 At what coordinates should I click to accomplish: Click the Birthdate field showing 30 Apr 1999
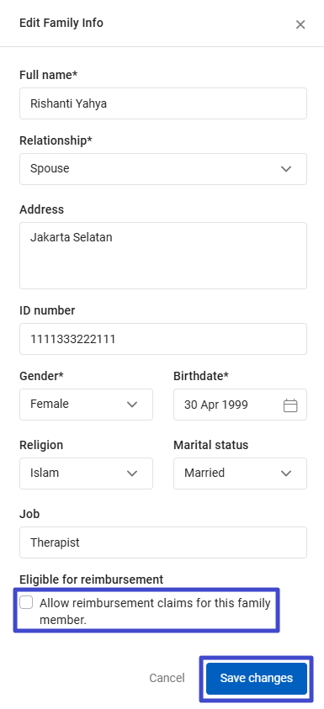[x=240, y=405]
